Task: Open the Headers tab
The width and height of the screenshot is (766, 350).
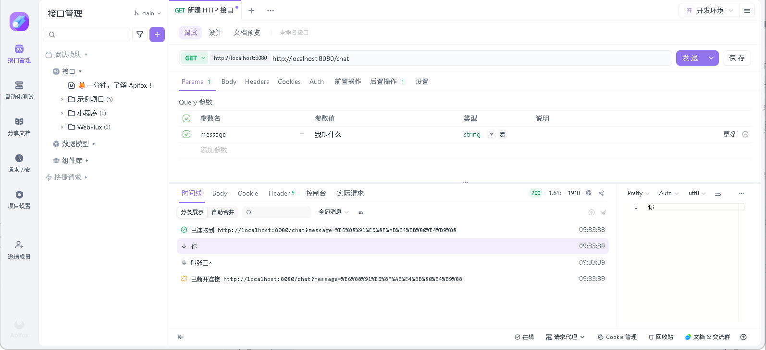Action: (257, 82)
